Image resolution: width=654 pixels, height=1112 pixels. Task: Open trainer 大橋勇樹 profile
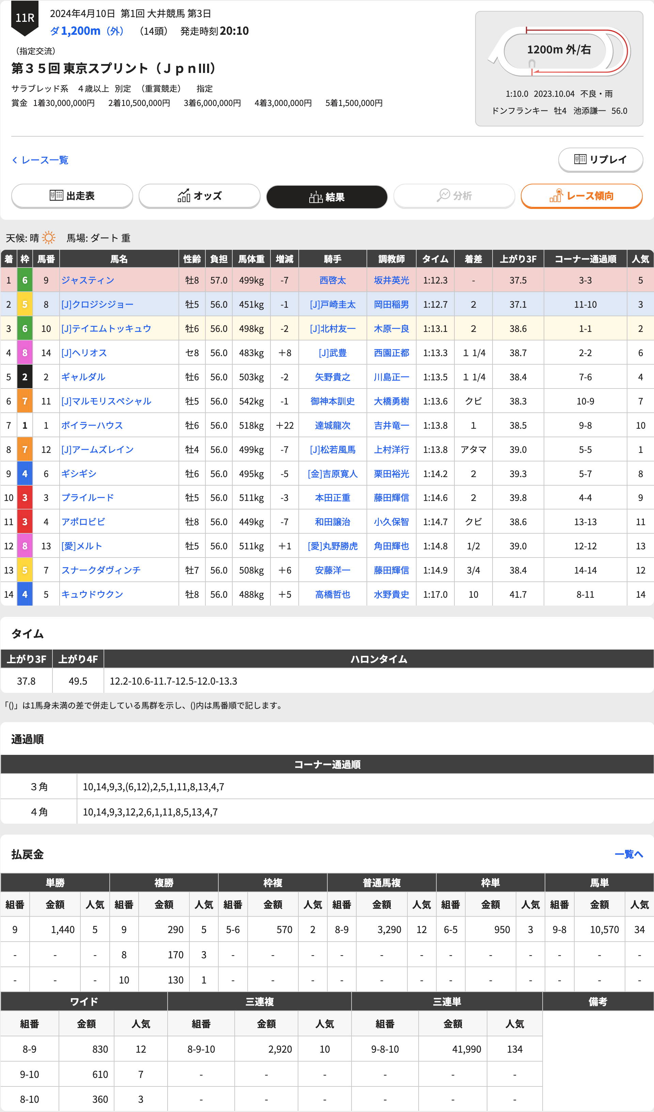pos(391,401)
